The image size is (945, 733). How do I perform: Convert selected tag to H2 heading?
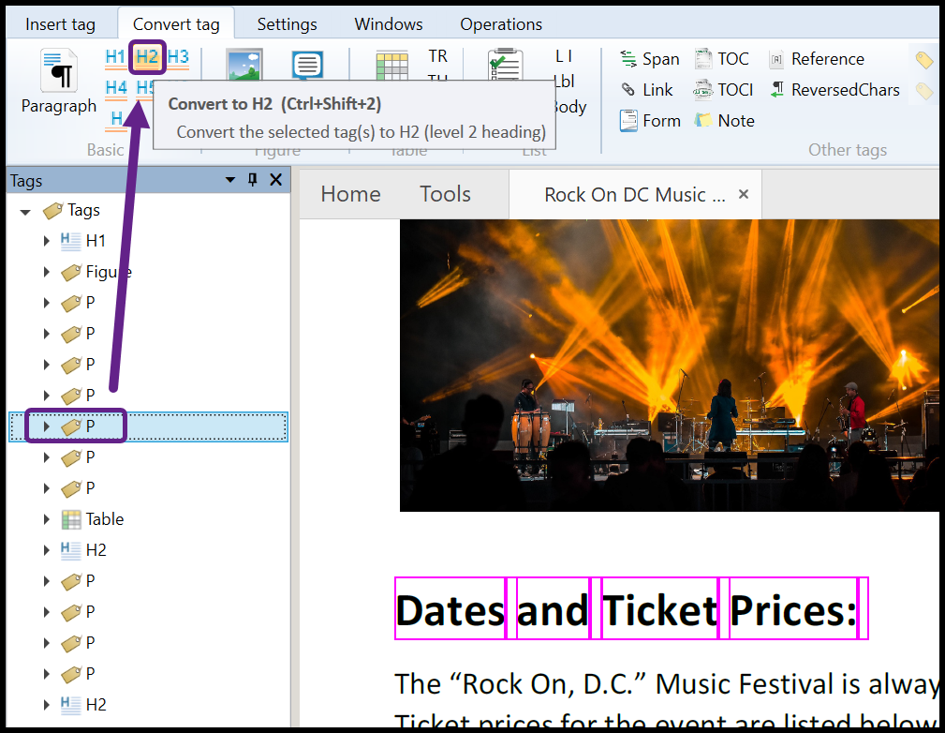click(x=147, y=57)
